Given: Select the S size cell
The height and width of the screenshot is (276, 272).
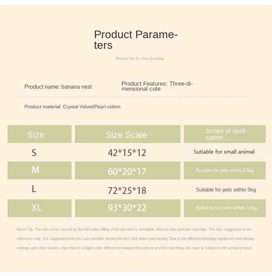Looking at the screenshot, I should 34,153.
